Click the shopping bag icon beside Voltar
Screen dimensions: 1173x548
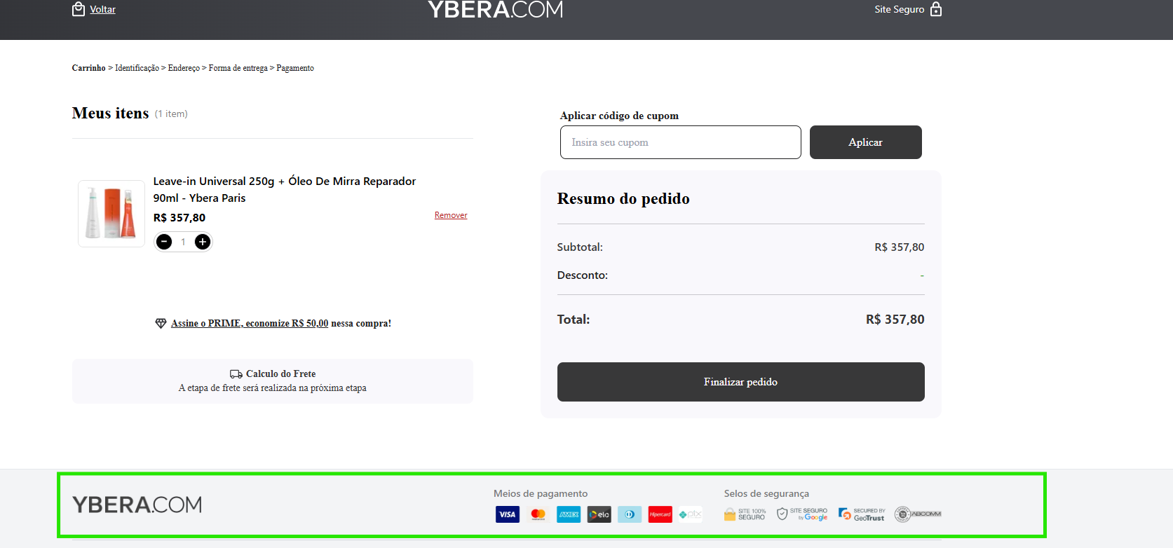click(79, 9)
